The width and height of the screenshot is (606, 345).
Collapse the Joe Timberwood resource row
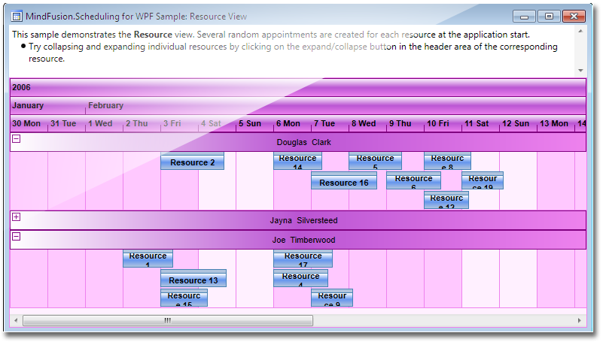17,237
